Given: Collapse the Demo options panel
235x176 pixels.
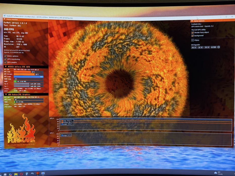Looking at the screenshot, I should click(x=192, y=21).
